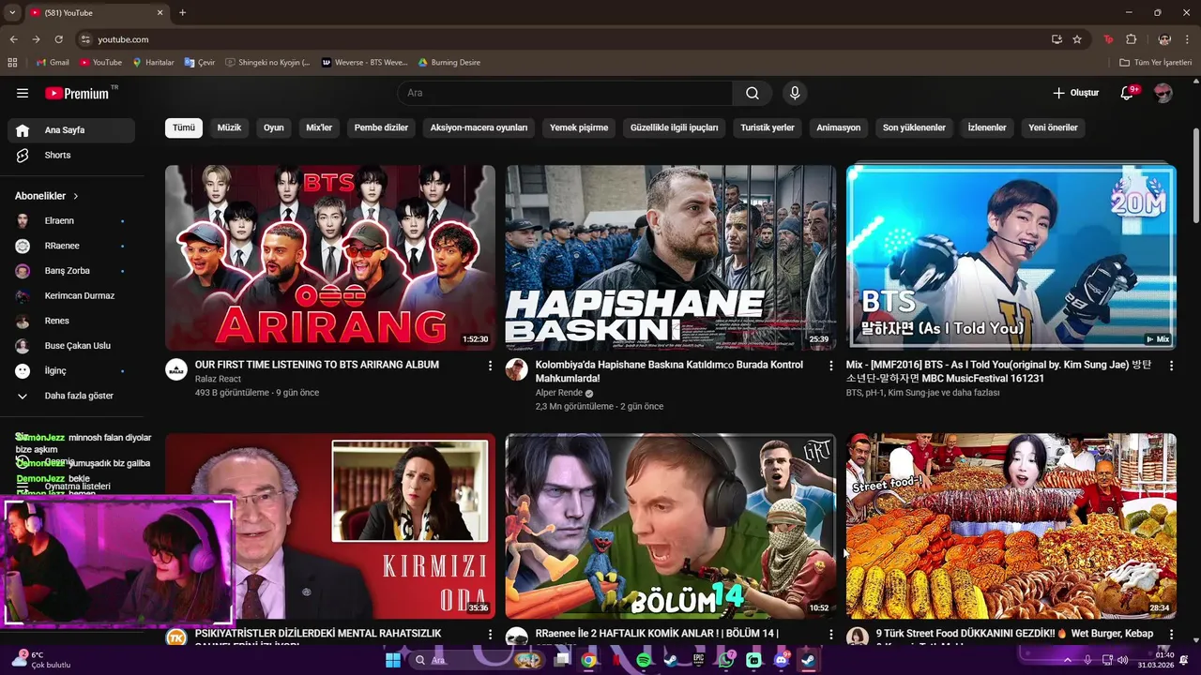Select the Oyun filter chip
The image size is (1201, 675).
pyautogui.click(x=274, y=127)
